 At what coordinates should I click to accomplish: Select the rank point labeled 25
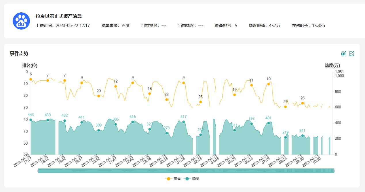click(x=200, y=102)
